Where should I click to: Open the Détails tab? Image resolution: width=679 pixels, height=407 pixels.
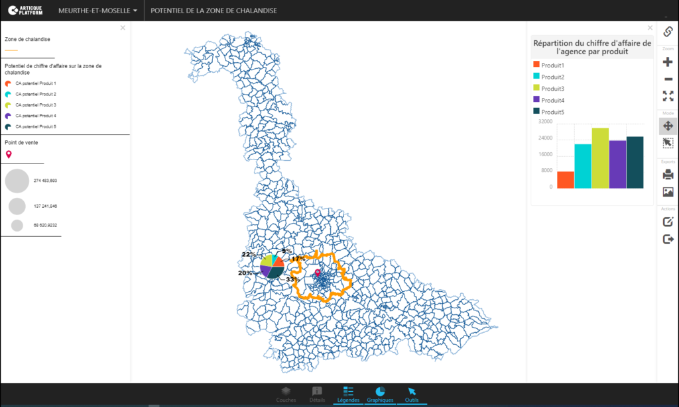pos(317,394)
